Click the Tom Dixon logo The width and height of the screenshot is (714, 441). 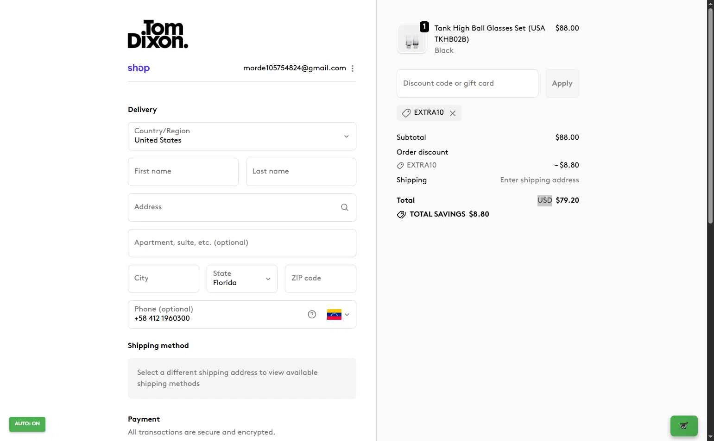click(158, 34)
